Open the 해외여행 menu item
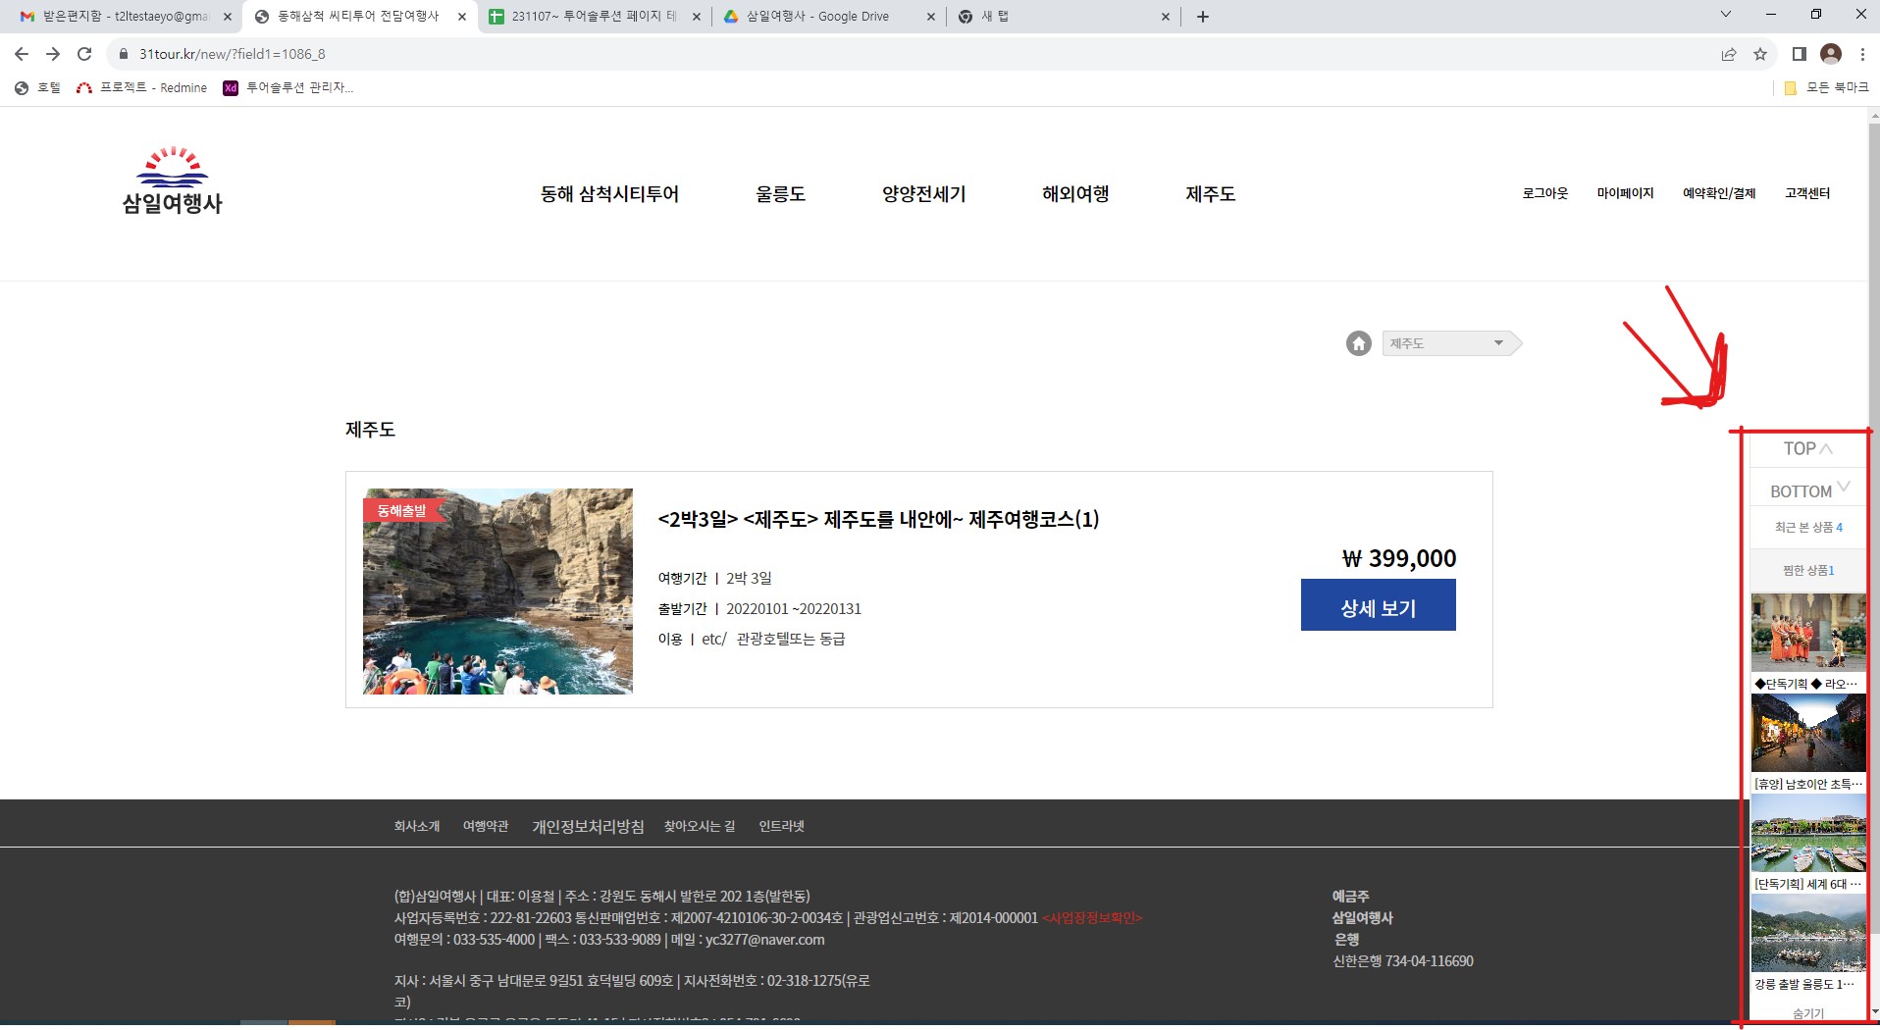Image resolution: width=1880 pixels, height=1030 pixels. [x=1075, y=194]
